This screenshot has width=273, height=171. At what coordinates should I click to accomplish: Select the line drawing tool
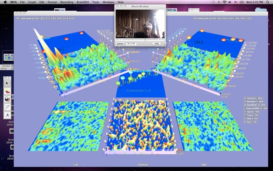click(7, 107)
